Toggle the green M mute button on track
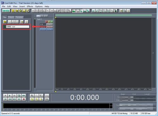 [52, 22]
